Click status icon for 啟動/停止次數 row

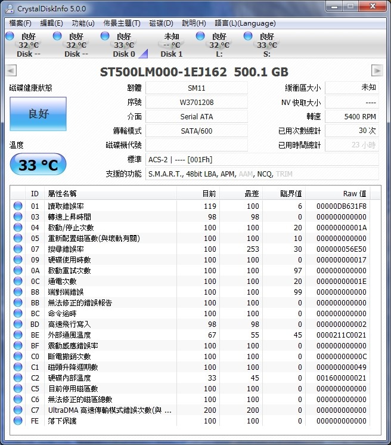pos(18,227)
